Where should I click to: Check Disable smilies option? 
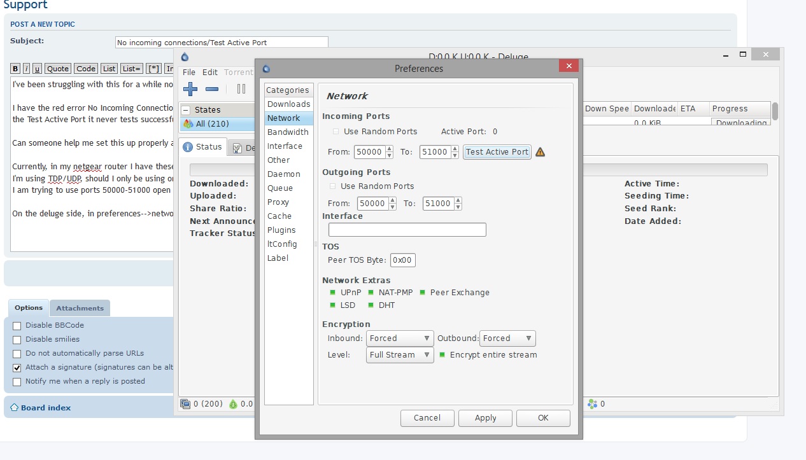pos(17,340)
